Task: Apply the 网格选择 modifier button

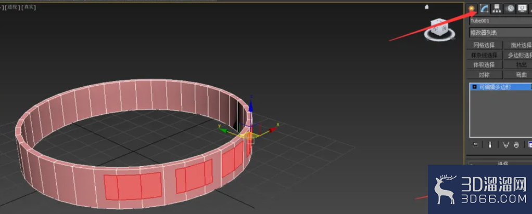Action: [x=484, y=45]
